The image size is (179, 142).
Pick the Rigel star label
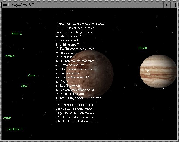[x=24, y=86]
